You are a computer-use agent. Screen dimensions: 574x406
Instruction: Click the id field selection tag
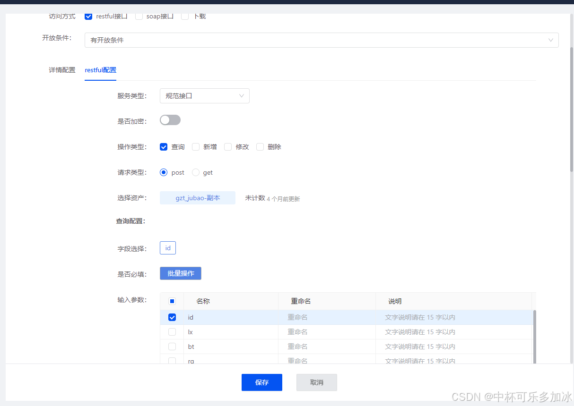pyautogui.click(x=168, y=248)
